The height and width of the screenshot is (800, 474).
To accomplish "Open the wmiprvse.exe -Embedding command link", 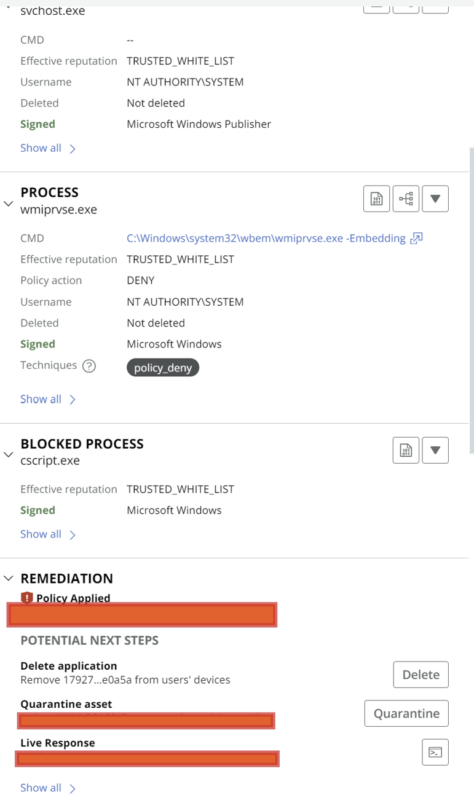I will point(266,239).
